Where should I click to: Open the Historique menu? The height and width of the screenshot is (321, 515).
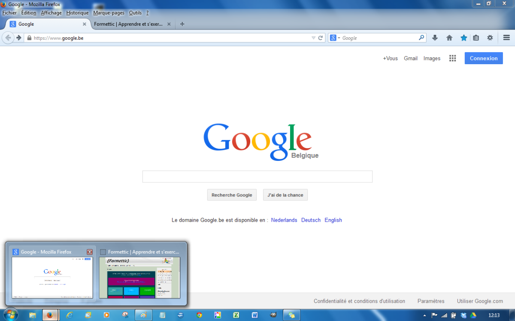pos(77,13)
